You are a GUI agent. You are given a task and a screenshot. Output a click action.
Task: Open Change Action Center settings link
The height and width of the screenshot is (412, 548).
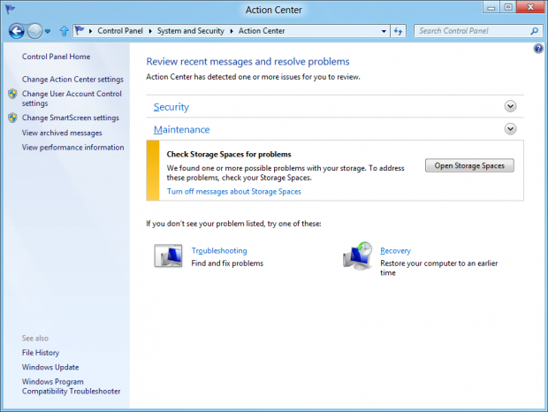[72, 79]
